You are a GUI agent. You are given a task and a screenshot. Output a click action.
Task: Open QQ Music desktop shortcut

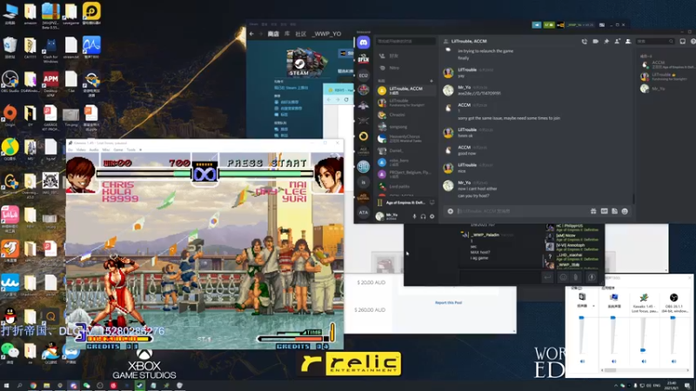10,149
